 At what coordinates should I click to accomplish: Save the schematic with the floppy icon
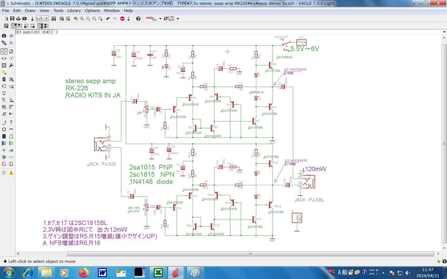pyautogui.click(x=12, y=19)
